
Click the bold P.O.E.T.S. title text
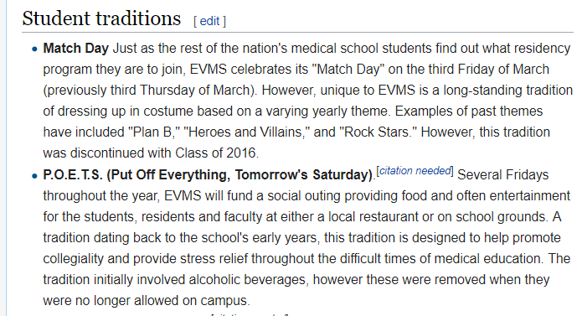[x=208, y=175]
